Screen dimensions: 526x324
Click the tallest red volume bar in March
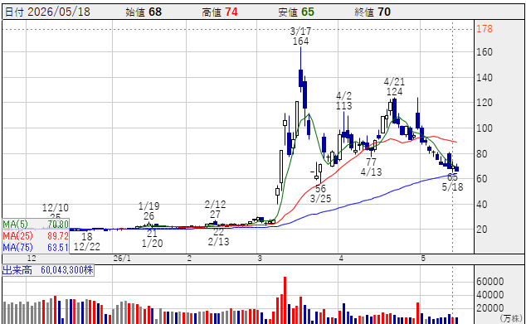tap(285, 300)
